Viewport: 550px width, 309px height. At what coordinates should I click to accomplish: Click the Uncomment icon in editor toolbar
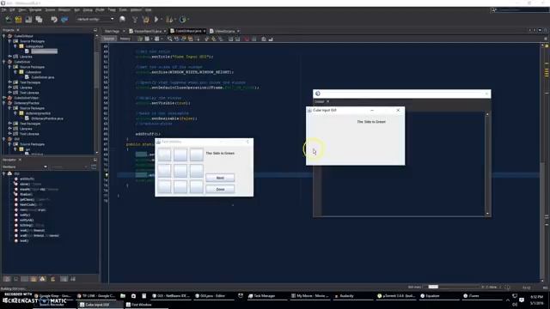pos(271,39)
